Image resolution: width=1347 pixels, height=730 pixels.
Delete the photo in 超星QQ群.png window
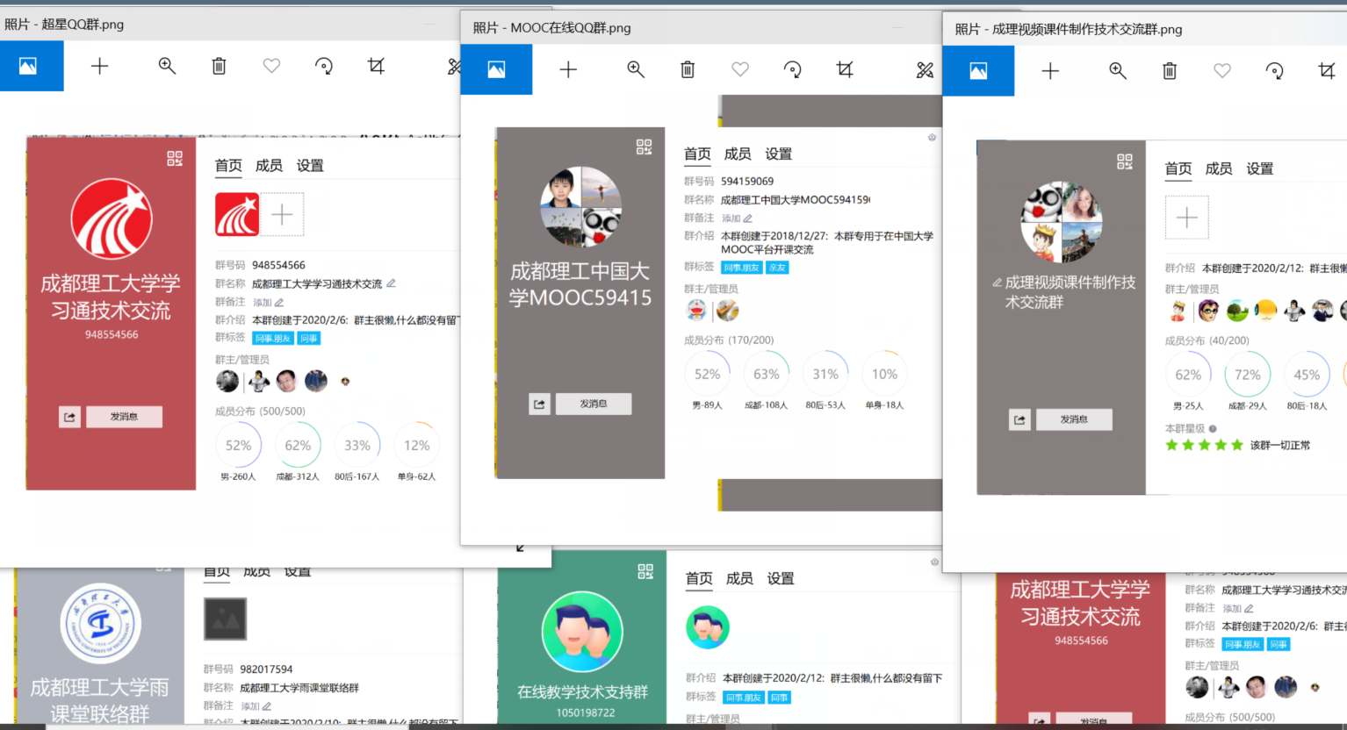coord(219,66)
